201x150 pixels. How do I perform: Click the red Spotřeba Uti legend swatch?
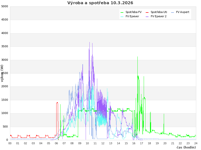(147, 12)
